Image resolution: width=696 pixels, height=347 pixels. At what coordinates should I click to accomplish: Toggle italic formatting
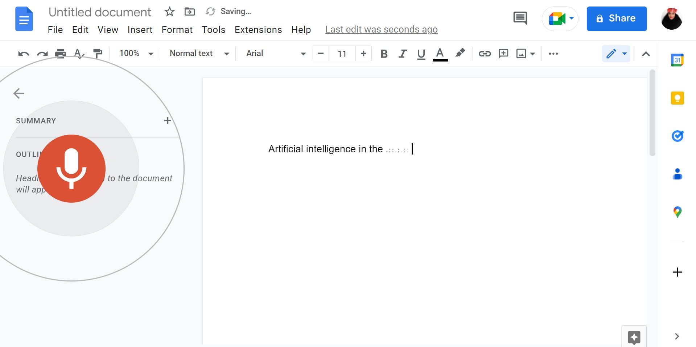point(402,54)
